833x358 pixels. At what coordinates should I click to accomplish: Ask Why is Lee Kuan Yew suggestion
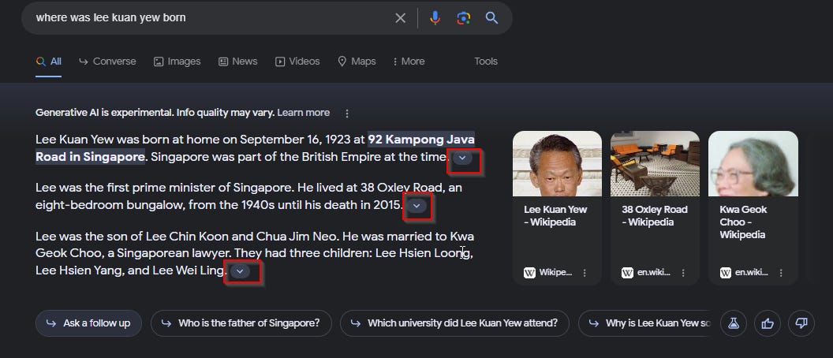pyautogui.click(x=645, y=323)
